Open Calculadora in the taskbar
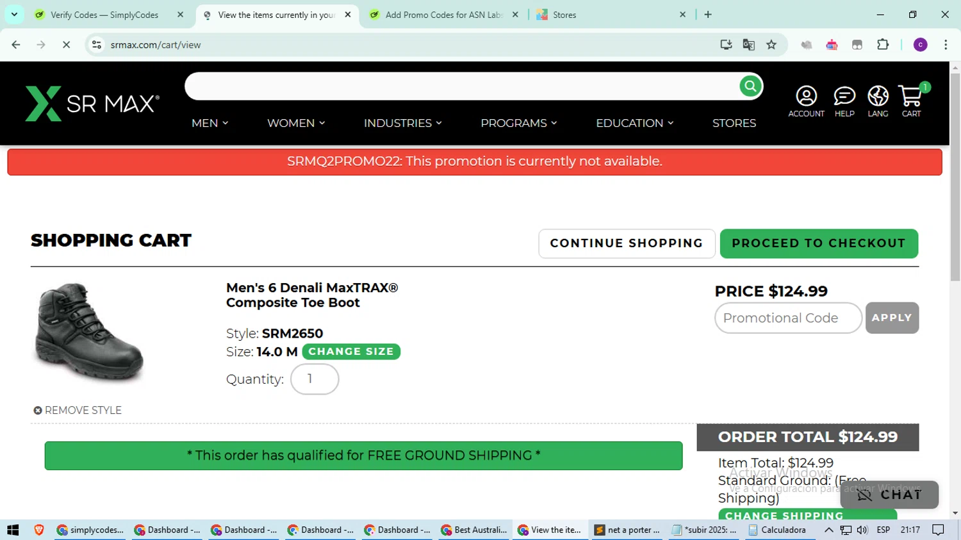 pos(777,530)
